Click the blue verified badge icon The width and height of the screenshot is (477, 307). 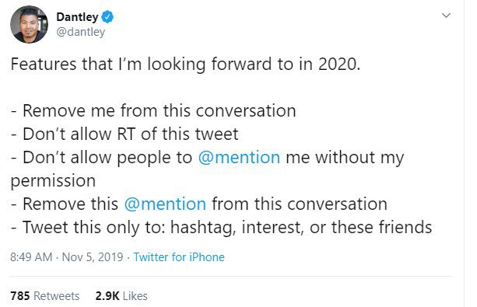click(107, 17)
